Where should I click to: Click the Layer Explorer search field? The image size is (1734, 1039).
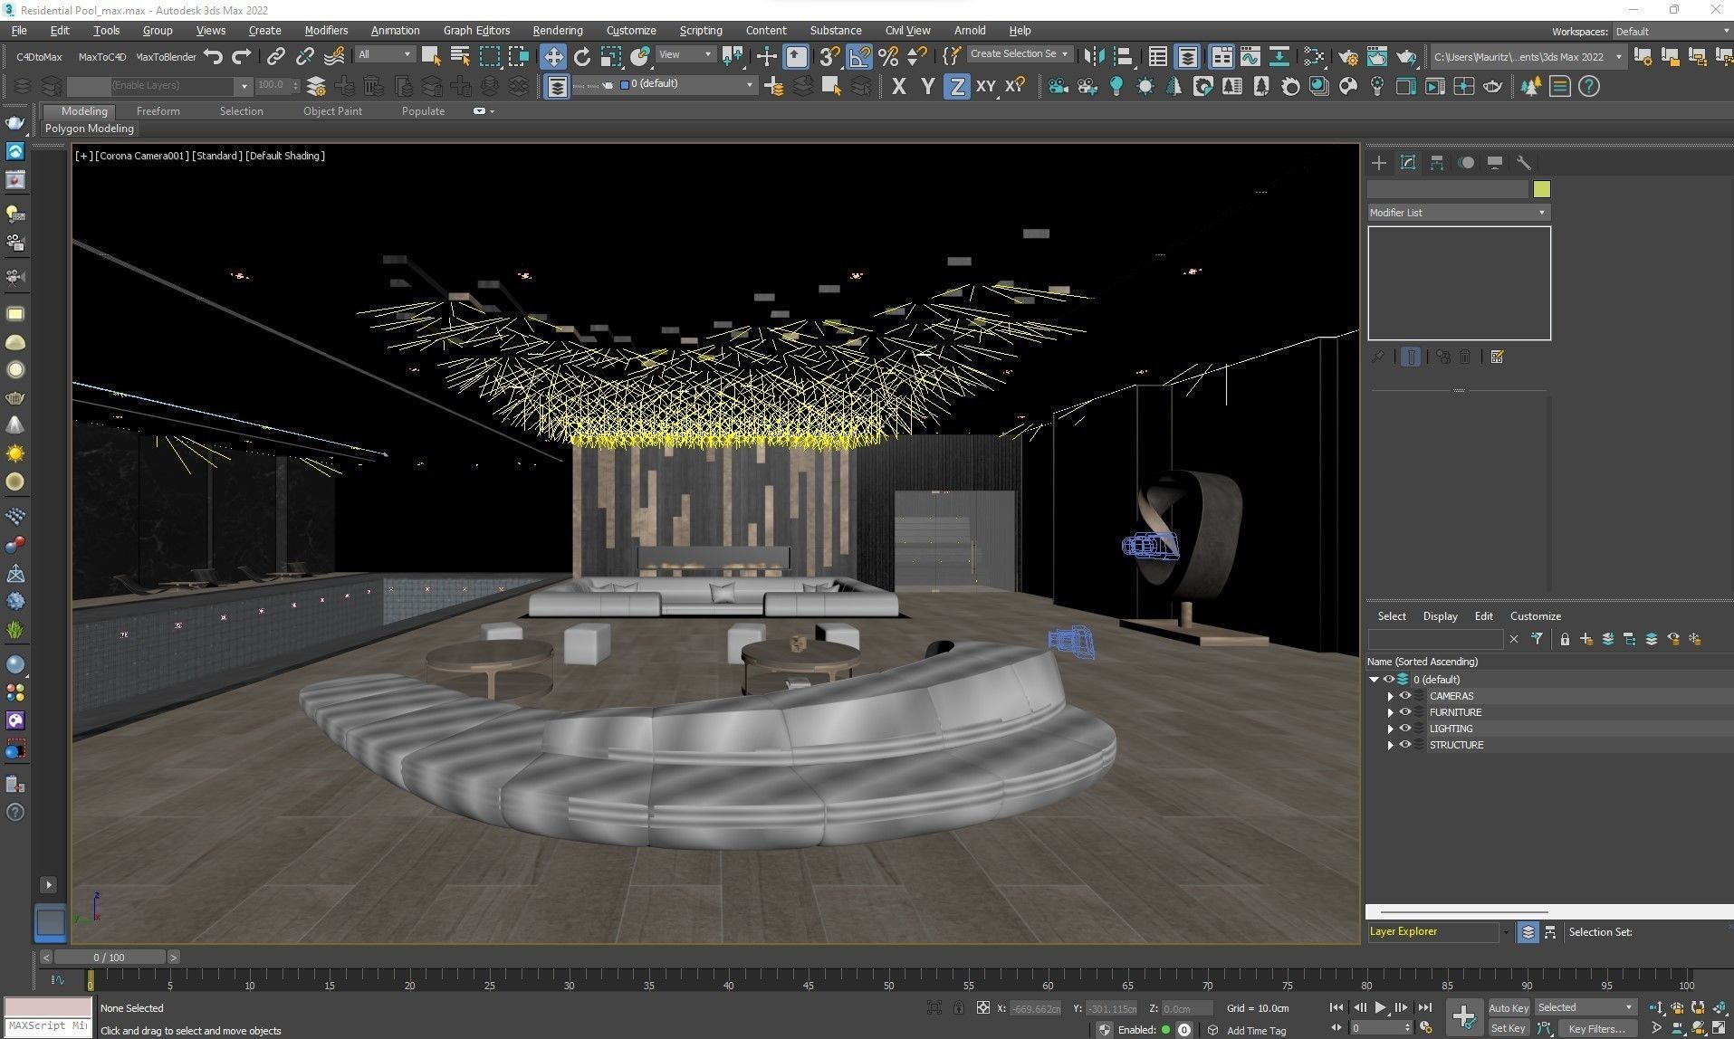pos(1435,639)
